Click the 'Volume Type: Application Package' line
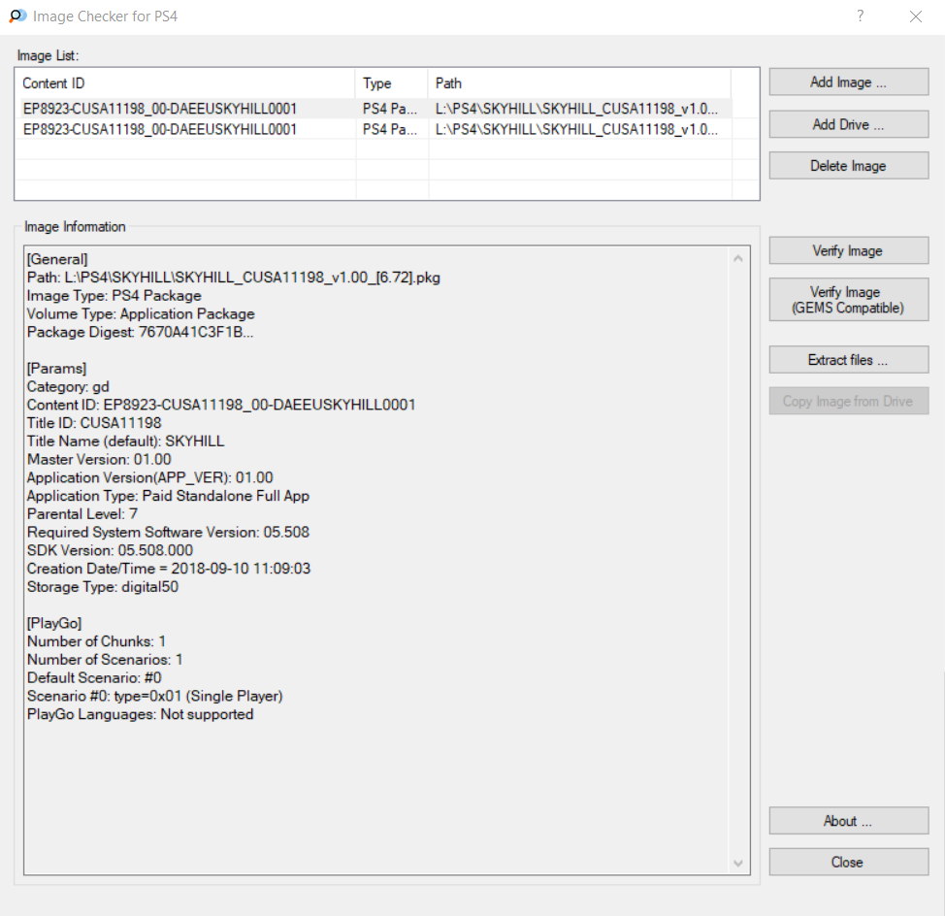 click(141, 313)
